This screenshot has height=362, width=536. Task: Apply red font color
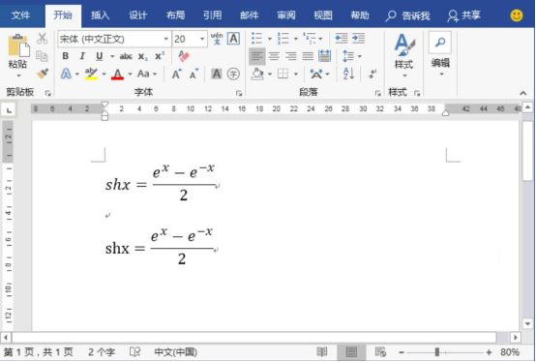(x=118, y=74)
